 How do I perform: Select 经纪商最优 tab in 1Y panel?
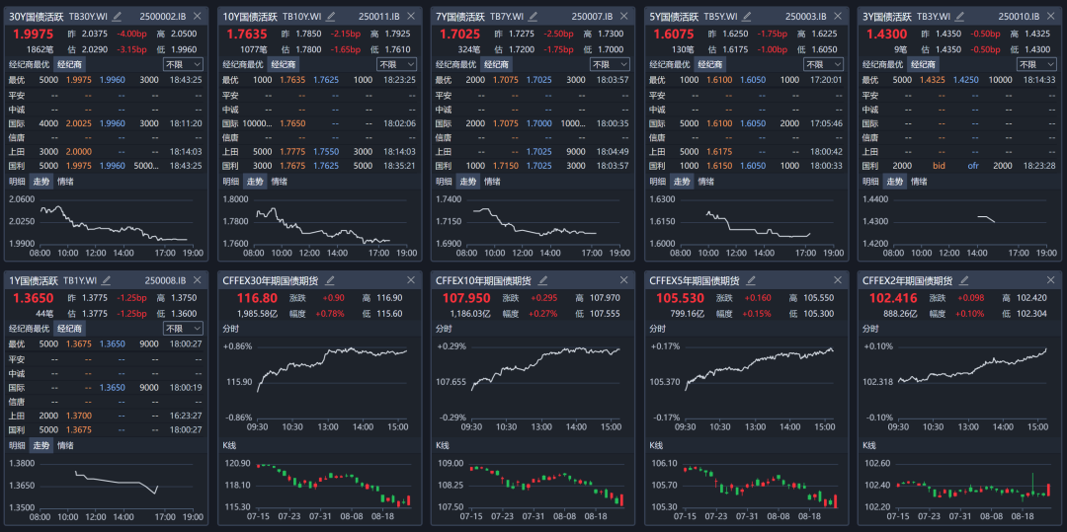click(30, 329)
